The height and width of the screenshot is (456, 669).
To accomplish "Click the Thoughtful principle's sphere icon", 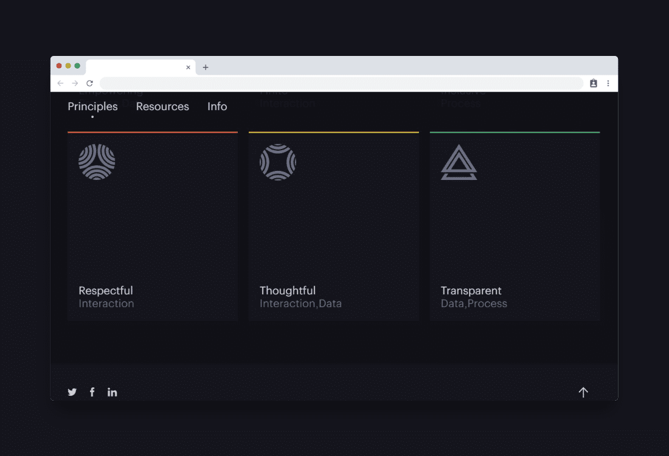I will click(279, 162).
